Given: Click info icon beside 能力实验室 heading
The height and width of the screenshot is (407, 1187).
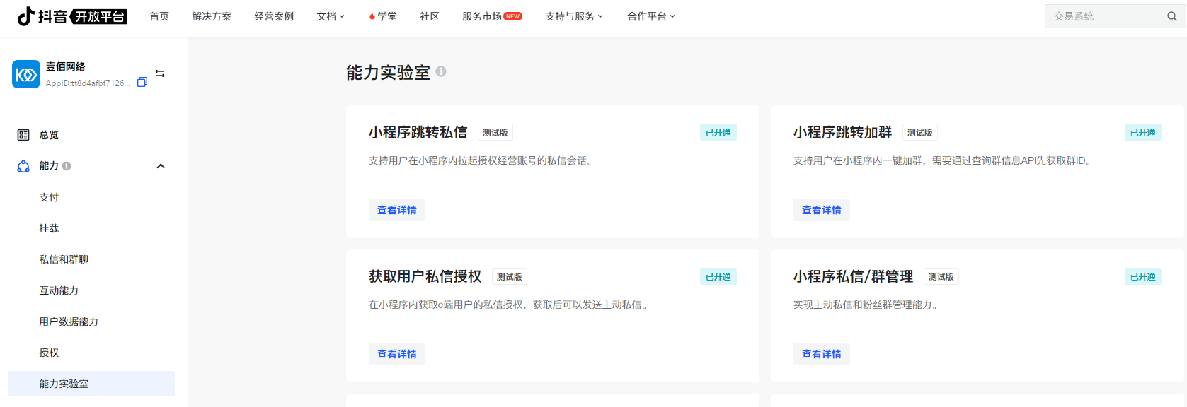Looking at the screenshot, I should point(441,71).
